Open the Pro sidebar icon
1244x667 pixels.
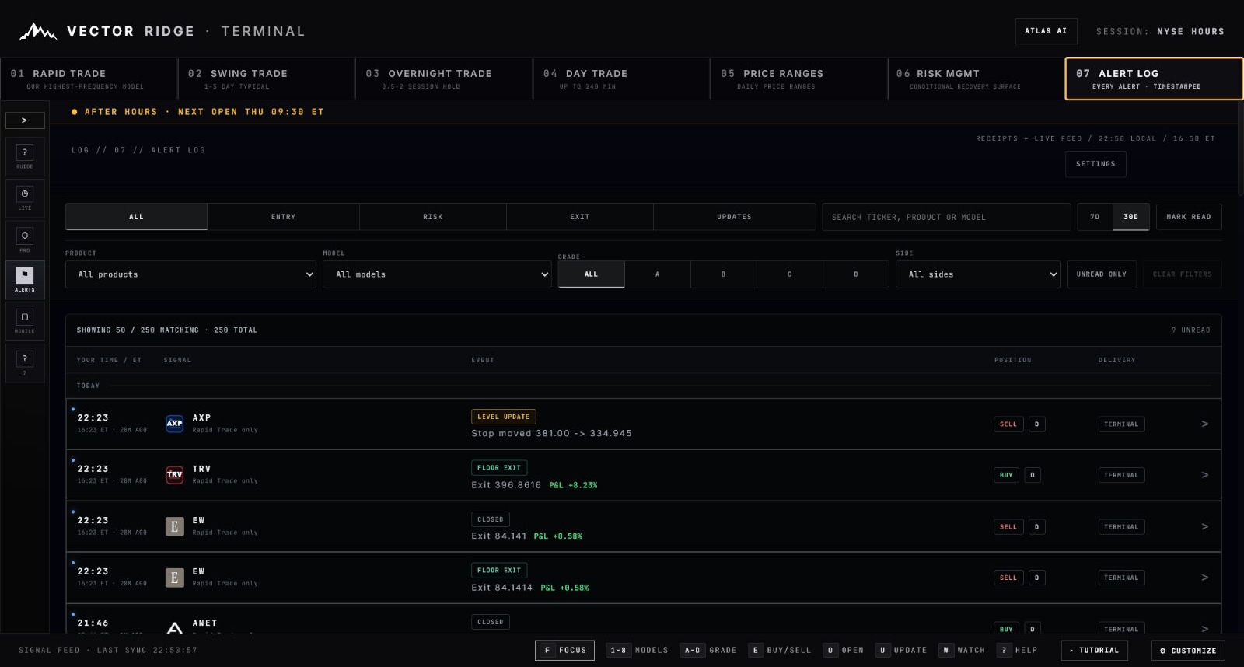25,240
